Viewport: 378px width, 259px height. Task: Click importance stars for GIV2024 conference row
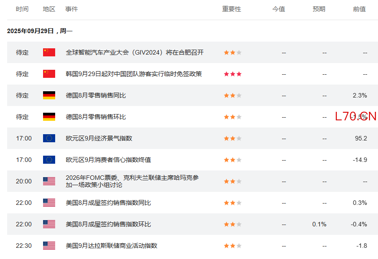click(233, 52)
